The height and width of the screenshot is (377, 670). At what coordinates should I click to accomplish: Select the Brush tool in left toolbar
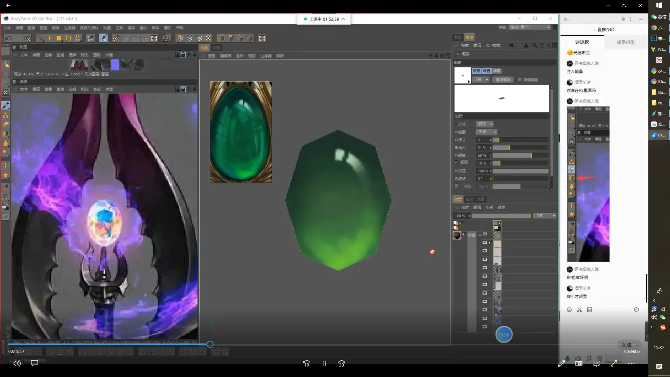[x=6, y=105]
